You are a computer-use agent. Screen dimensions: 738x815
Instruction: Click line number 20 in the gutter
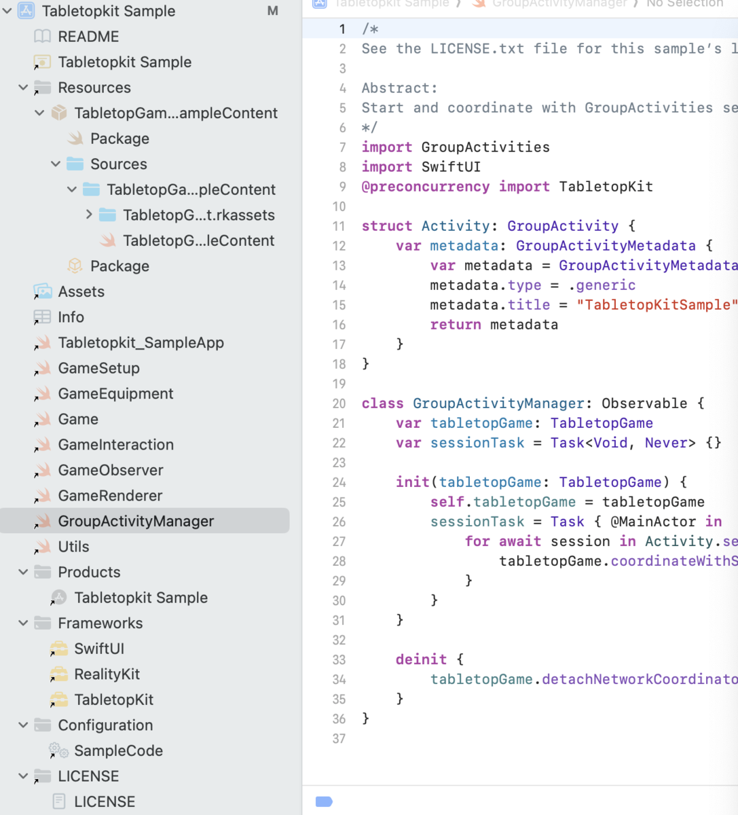point(339,403)
